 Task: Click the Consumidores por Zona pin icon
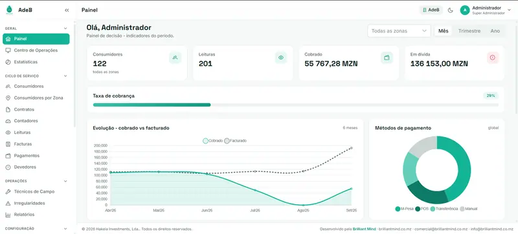tap(8, 98)
